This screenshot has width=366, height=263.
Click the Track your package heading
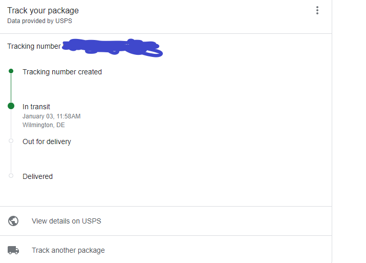[43, 11]
